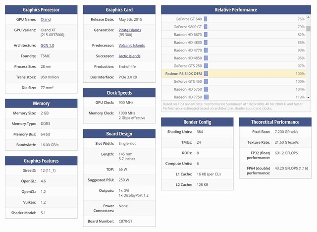Image resolution: width=317 pixels, height=232 pixels.
Task: Select the GeForce GT 640 row
Action: (233, 19)
